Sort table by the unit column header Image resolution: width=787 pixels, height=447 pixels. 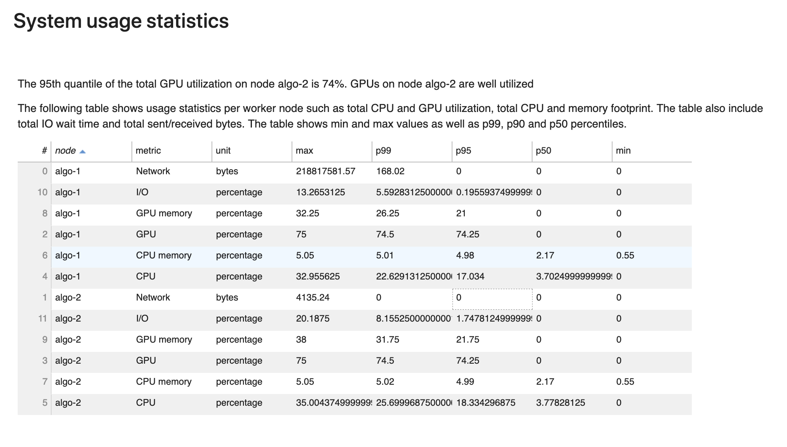222,150
